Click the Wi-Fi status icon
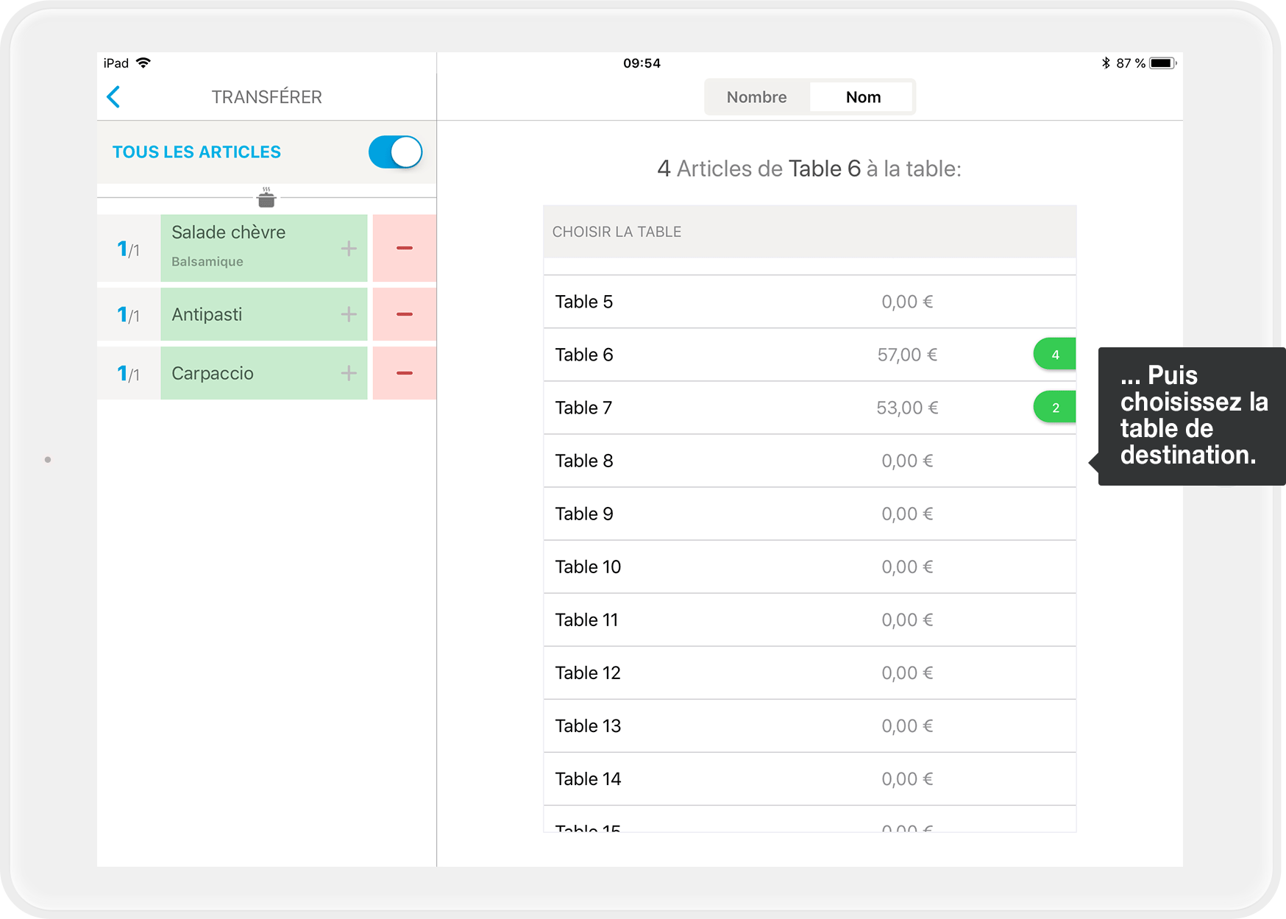Screen dimensions: 1286x919 pos(143,63)
